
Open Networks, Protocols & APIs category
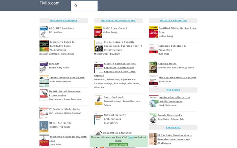118,20
